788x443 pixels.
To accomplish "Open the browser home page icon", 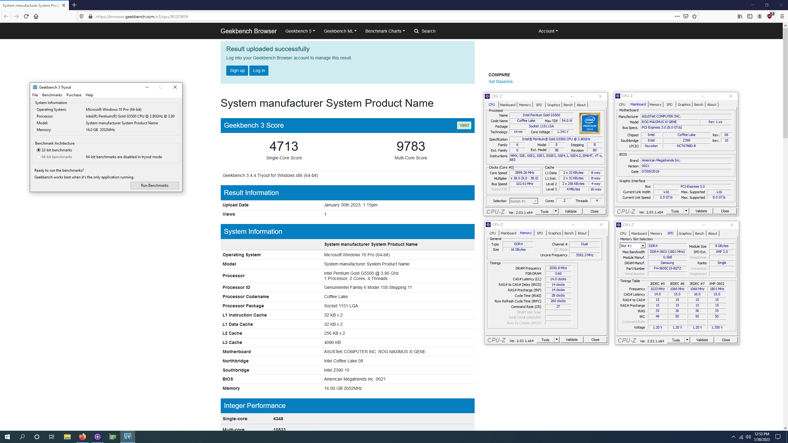I will 36,16.
